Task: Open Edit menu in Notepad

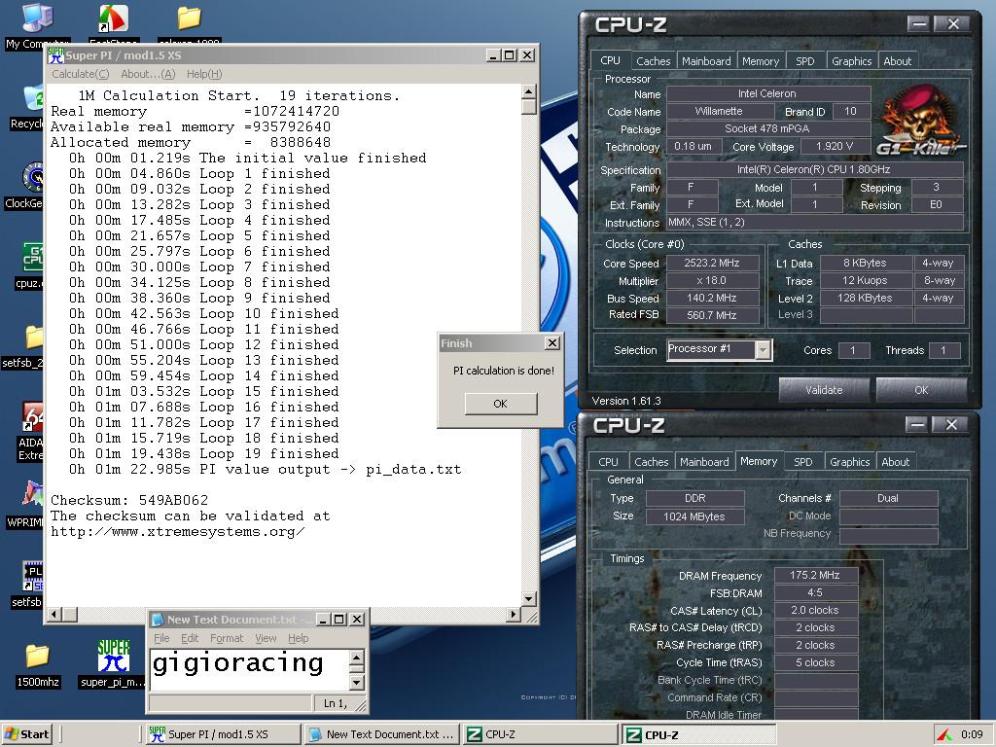Action: click(190, 638)
